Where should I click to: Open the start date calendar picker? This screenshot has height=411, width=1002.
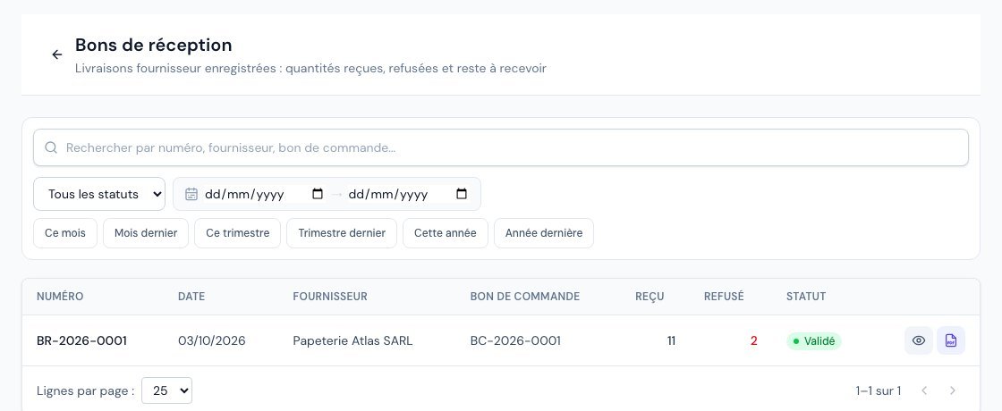coord(317,194)
